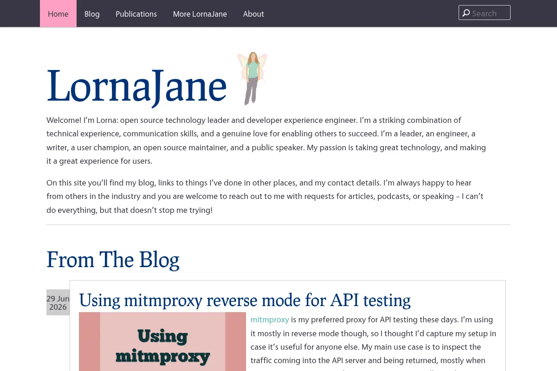The image size is (557, 371).
Task: Open the mitmproxy reverse mode article title
Action: pos(245,301)
